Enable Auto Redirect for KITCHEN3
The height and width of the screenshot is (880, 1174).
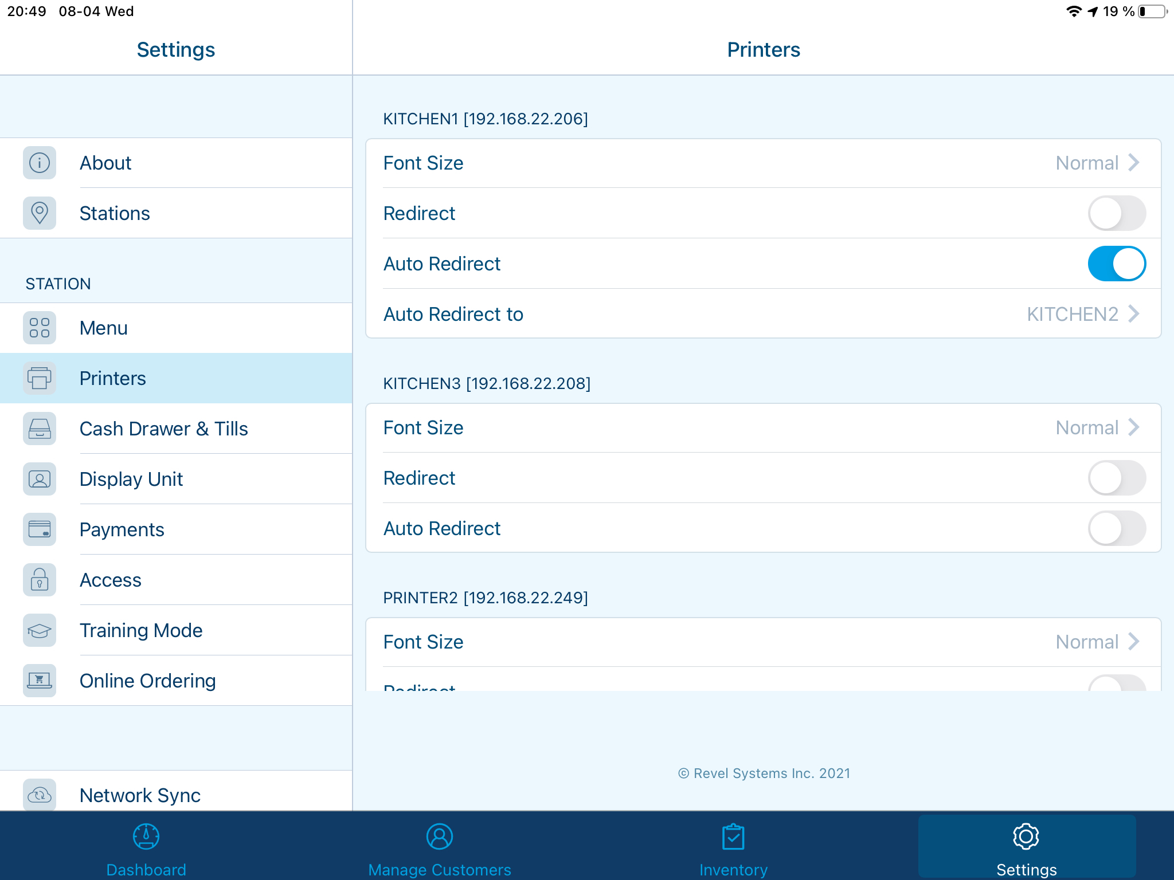pos(1116,528)
